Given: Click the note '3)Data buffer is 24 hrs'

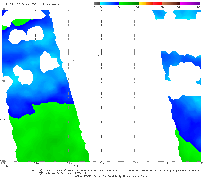Looking at the screenshot, I should pyautogui.click(x=63, y=173).
